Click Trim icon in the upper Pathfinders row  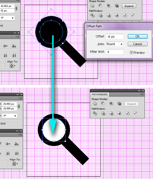click(100, 15)
